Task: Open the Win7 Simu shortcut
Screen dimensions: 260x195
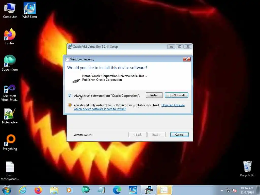Action: (29, 10)
